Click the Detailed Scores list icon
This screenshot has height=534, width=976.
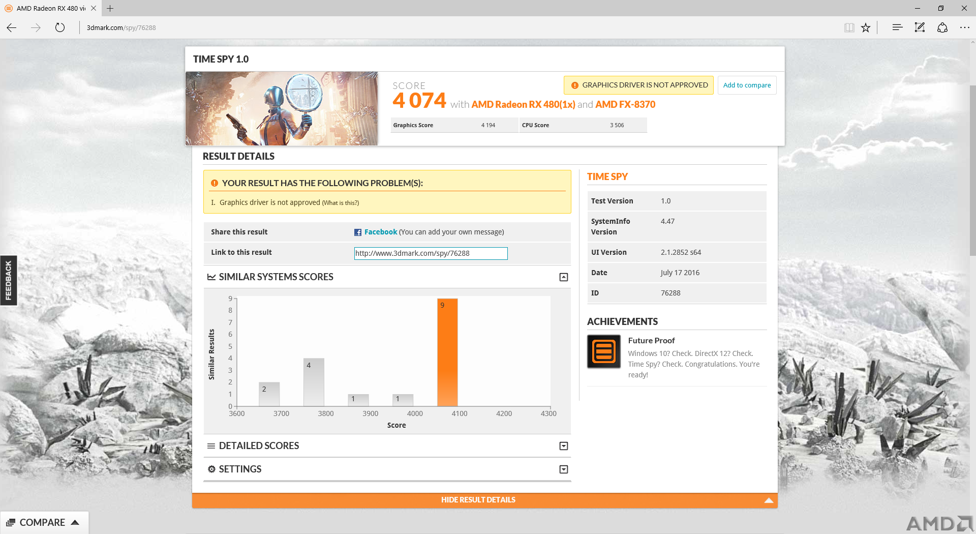[211, 446]
